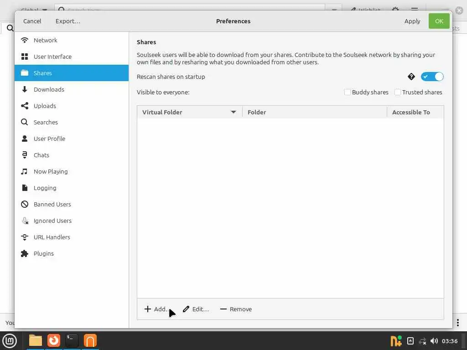The width and height of the screenshot is (467, 350).
Task: Go to Downloads preferences
Action: [72, 89]
